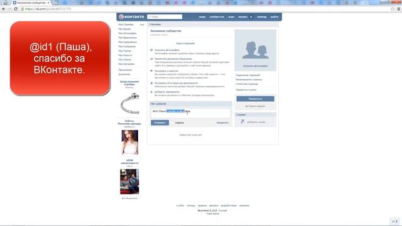402x226 pixels.
Task: Open the 'Прикрепить' attach menu
Action: 222,123
